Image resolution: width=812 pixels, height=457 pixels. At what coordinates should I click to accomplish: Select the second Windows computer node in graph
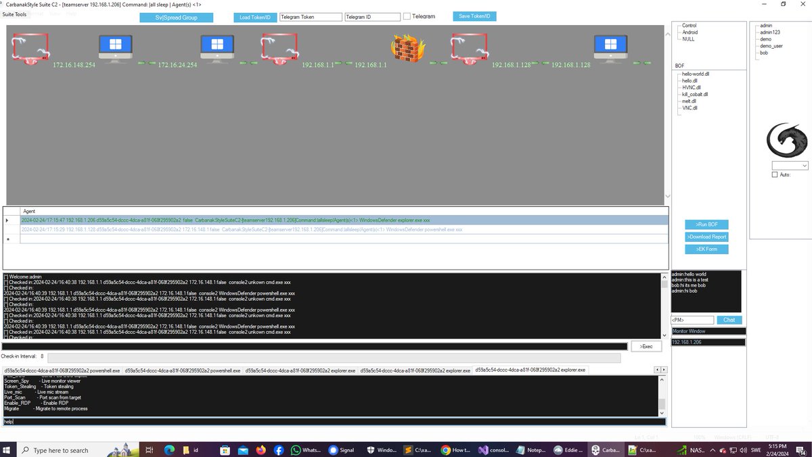click(217, 49)
